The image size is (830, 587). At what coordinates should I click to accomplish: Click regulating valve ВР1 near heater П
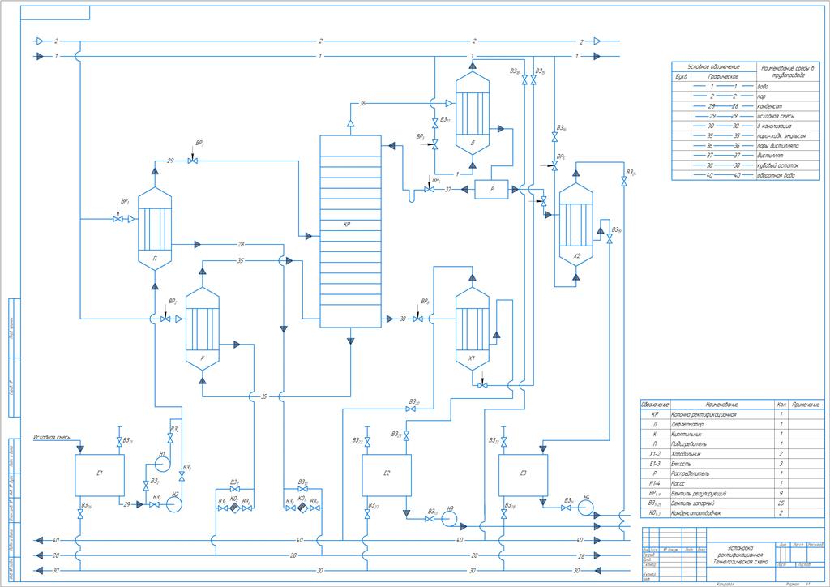click(x=118, y=219)
